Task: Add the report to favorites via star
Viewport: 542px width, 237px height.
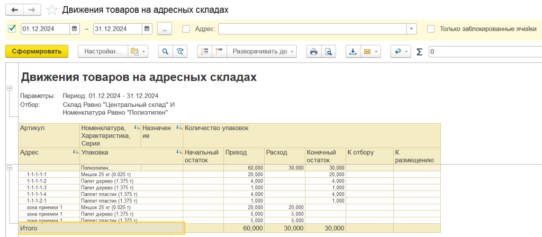Action: pos(52,10)
